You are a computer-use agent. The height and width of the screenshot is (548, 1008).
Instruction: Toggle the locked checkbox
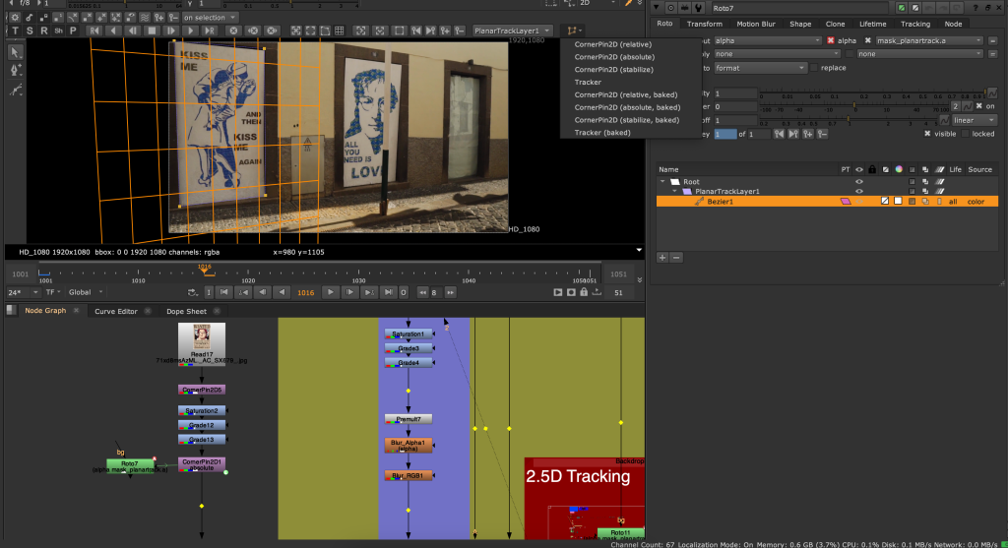(965, 134)
